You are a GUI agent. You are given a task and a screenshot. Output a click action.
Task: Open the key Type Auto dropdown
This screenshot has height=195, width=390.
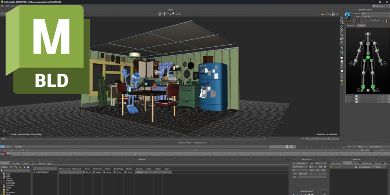click(321, 163)
